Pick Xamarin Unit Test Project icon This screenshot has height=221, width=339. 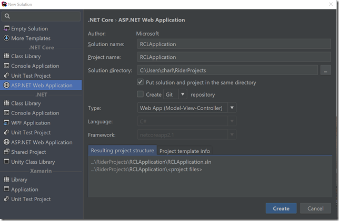[6, 199]
